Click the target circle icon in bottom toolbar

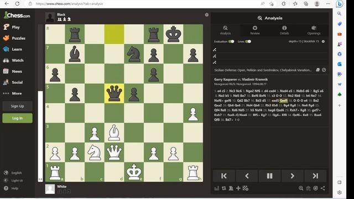(x=315, y=188)
